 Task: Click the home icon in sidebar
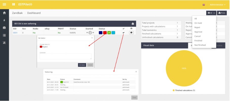tap(4, 13)
